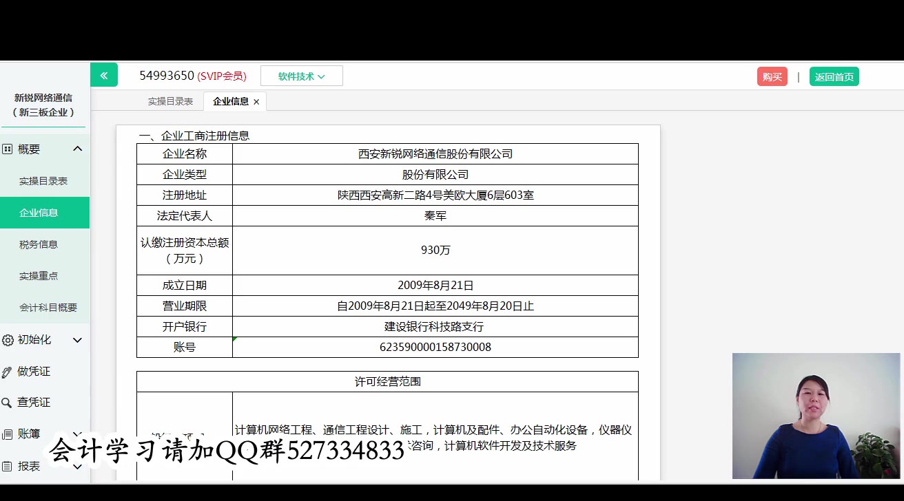The height and width of the screenshot is (501, 904).
Task: Open the 软件技术 dropdown
Action: tap(301, 76)
